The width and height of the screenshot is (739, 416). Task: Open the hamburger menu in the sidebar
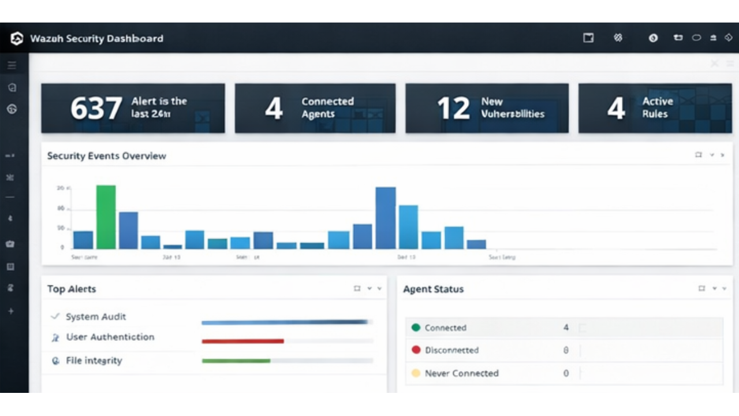click(x=12, y=65)
